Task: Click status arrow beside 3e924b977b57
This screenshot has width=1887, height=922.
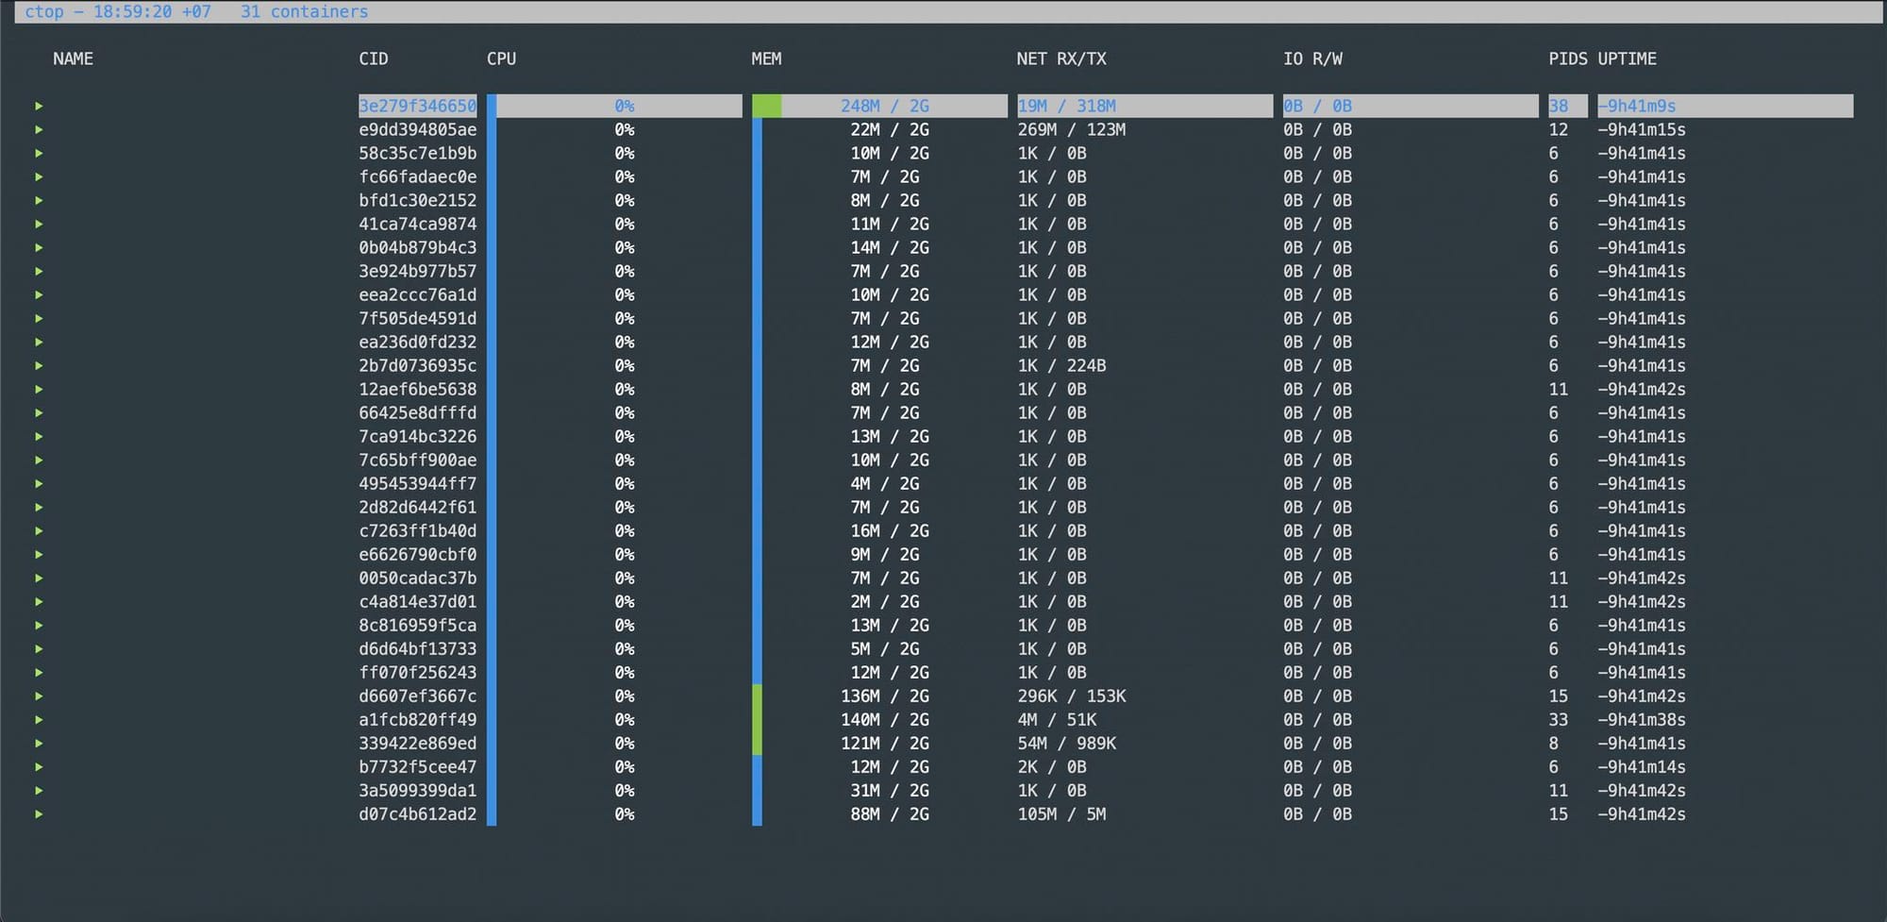Action: [39, 271]
